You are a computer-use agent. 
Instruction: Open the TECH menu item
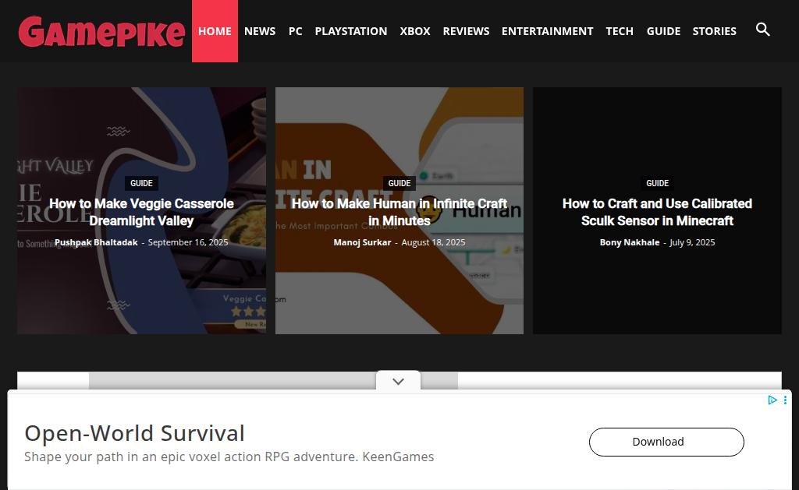point(620,31)
